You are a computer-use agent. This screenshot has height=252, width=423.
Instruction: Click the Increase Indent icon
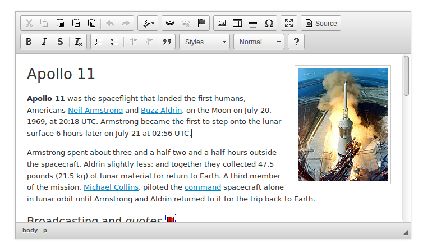coord(149,42)
